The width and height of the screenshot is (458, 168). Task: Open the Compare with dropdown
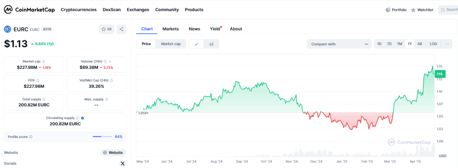pos(339,44)
